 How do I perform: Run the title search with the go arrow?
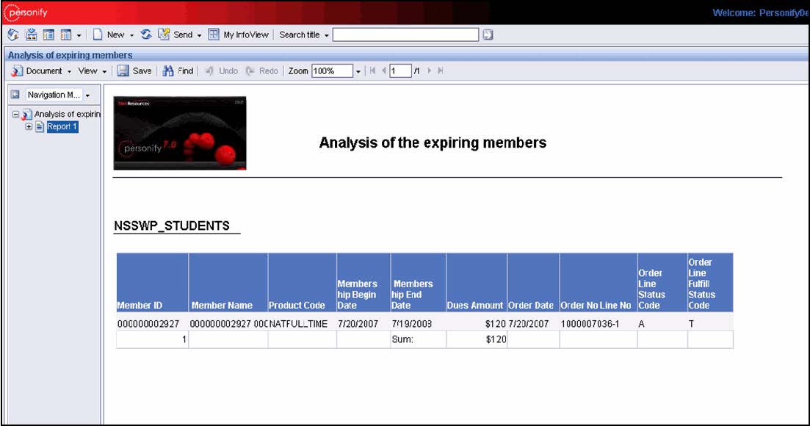coord(488,35)
